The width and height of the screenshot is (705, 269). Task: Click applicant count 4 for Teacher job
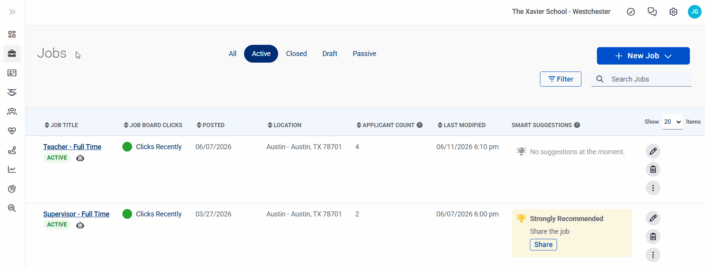click(x=357, y=147)
